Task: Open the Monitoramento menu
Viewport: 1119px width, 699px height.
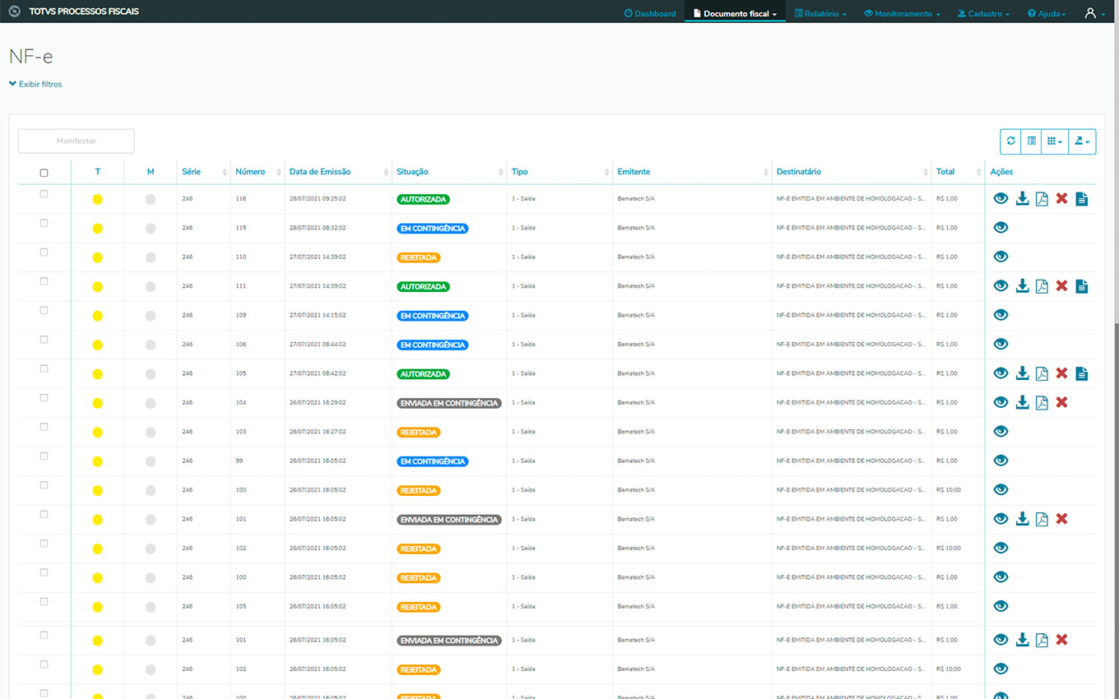Action: point(902,14)
